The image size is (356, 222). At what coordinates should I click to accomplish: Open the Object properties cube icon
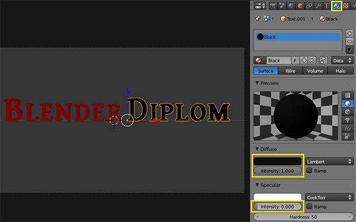pyautogui.click(x=300, y=6)
